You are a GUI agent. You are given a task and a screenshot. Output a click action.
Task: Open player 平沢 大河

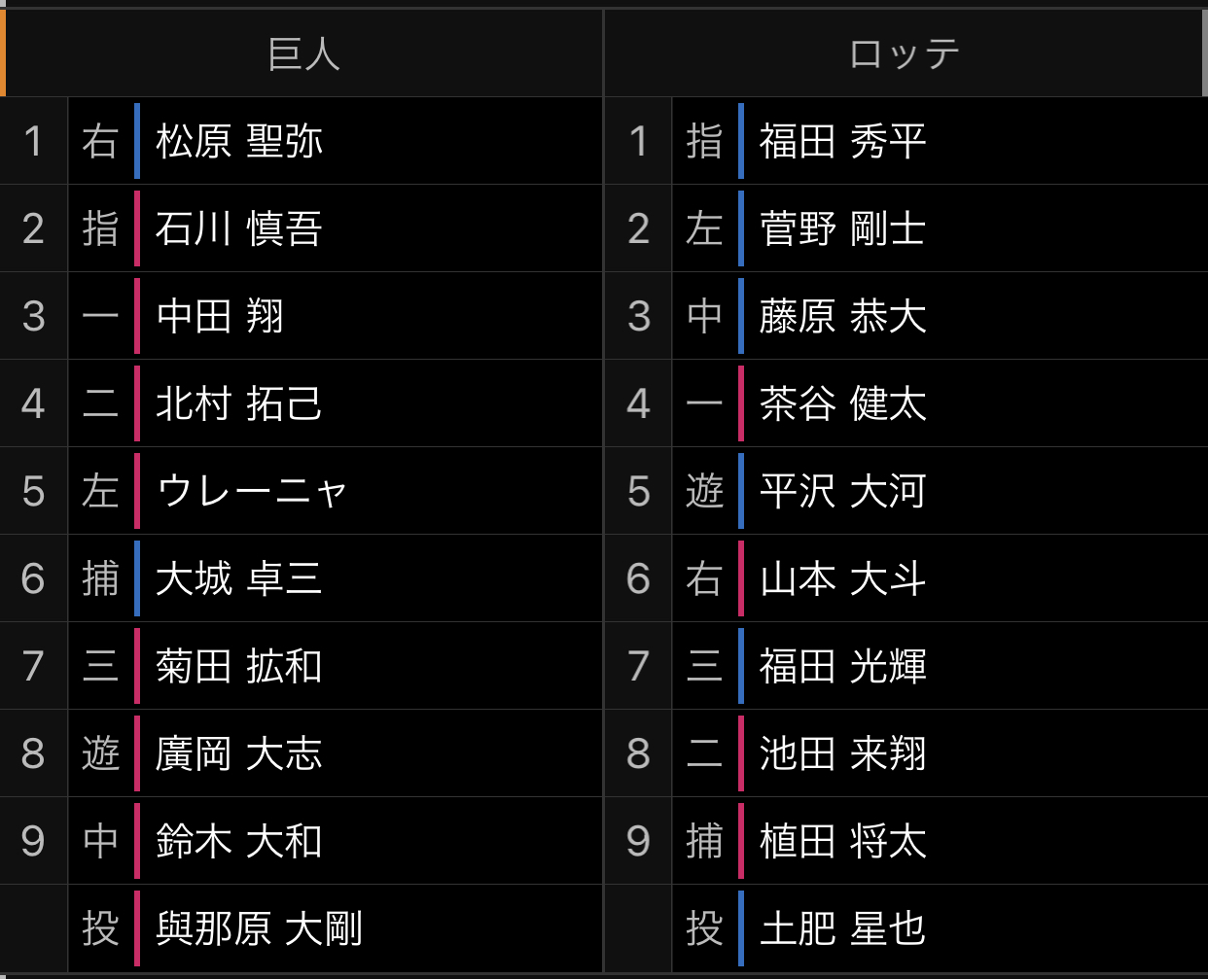[x=843, y=491]
